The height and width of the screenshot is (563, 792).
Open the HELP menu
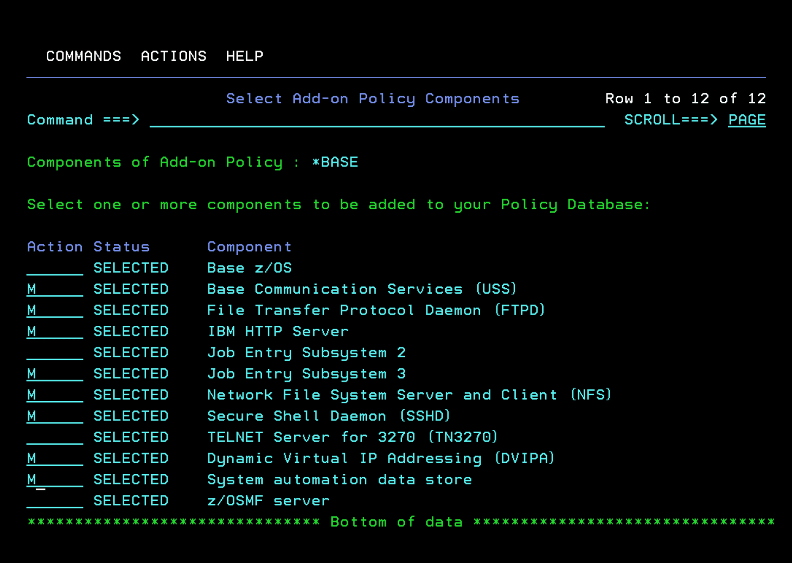[x=245, y=56]
